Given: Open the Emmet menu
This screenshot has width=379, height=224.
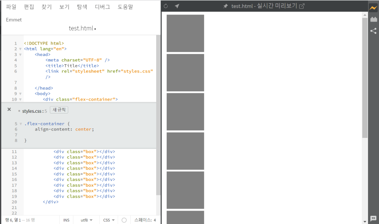Looking at the screenshot, I should click(14, 20).
